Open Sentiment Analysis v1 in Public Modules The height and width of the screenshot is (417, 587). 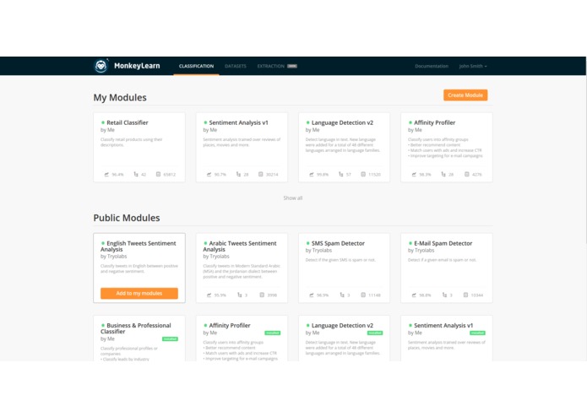(x=443, y=326)
